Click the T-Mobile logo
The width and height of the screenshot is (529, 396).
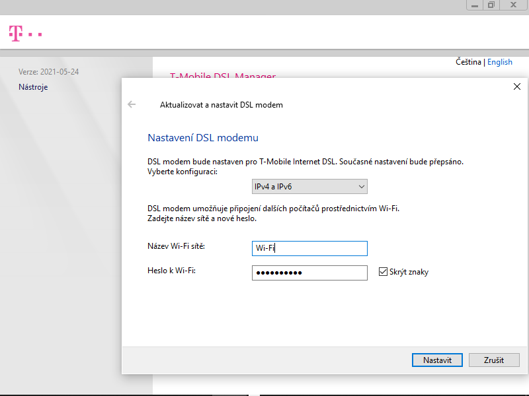tap(25, 34)
